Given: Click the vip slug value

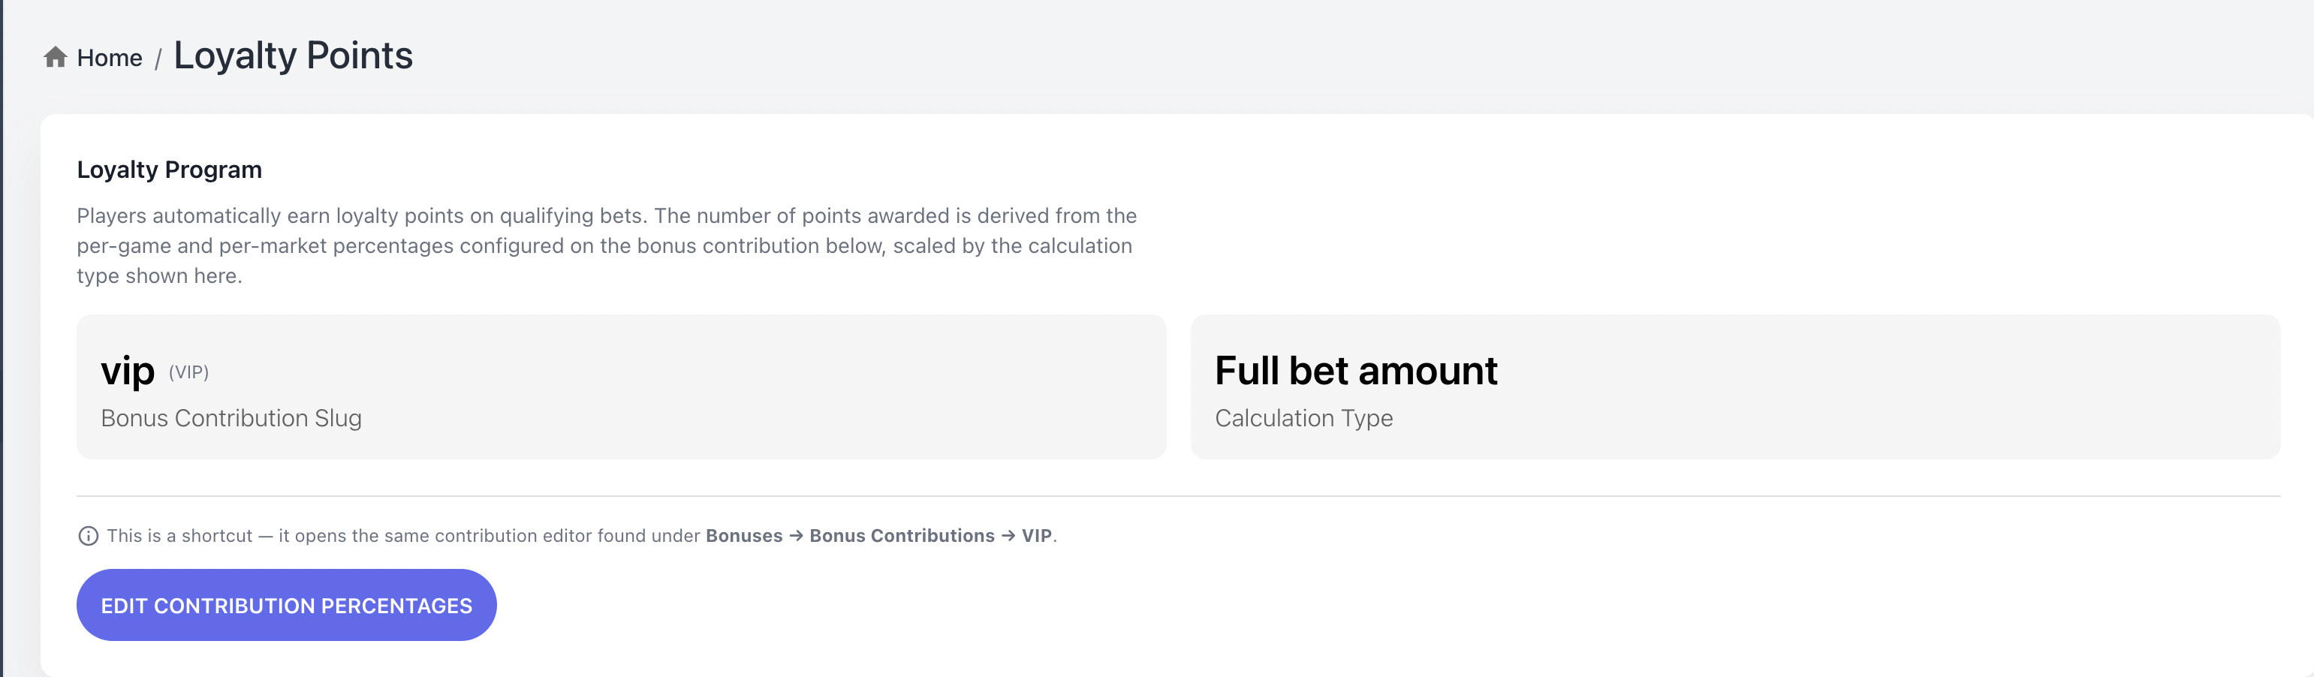Looking at the screenshot, I should point(128,371).
